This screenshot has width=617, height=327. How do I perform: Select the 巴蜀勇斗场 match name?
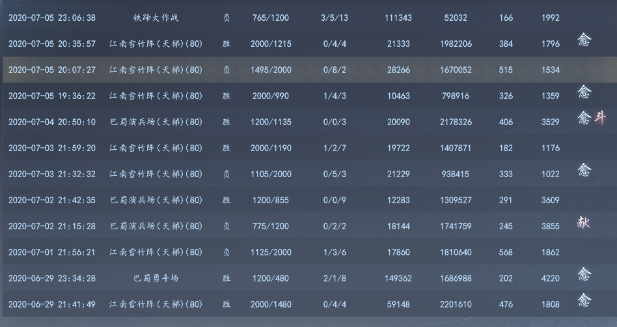[156, 278]
